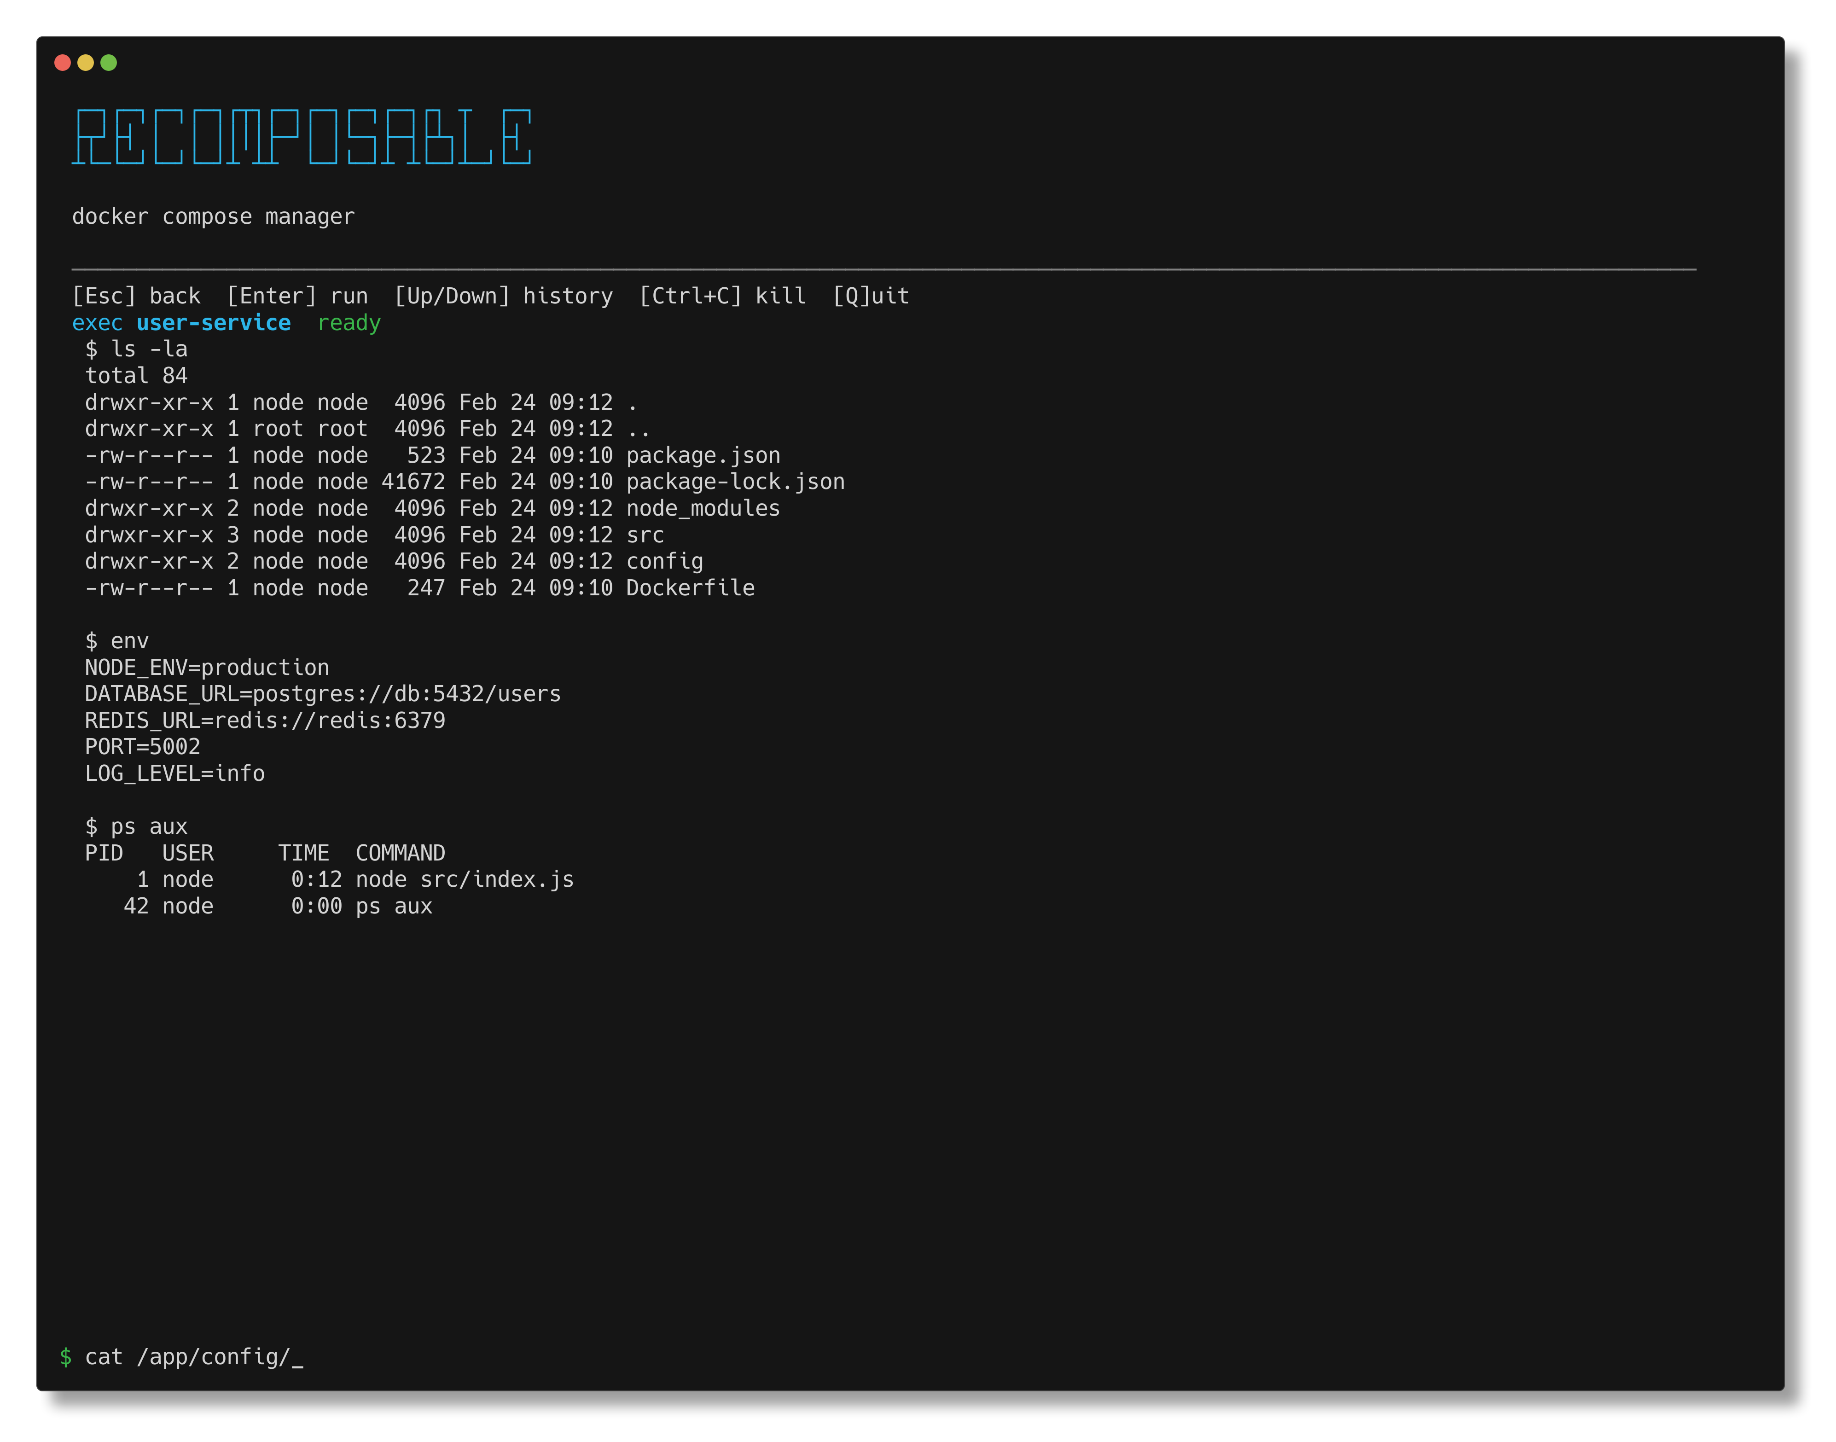Click the DATABASE_URL postgres line
This screenshot has height=1442, width=1836.
[x=322, y=694]
